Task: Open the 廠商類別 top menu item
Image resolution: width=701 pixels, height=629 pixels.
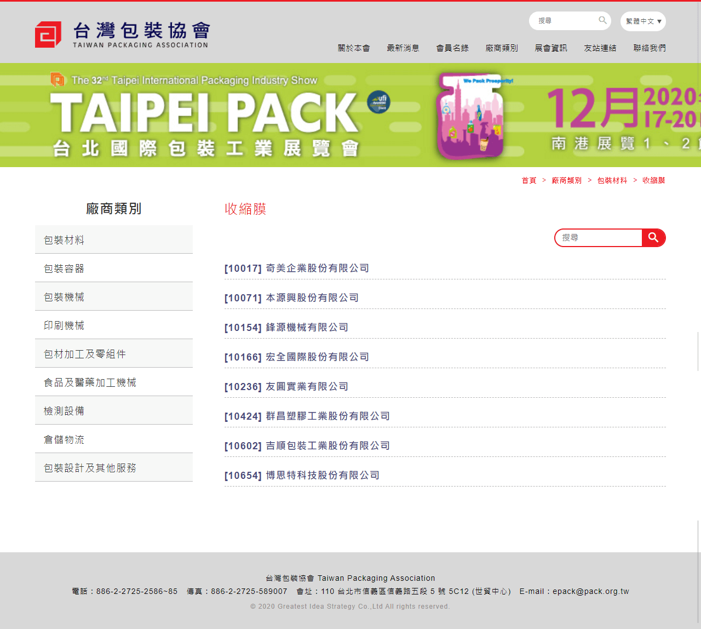Action: click(502, 48)
